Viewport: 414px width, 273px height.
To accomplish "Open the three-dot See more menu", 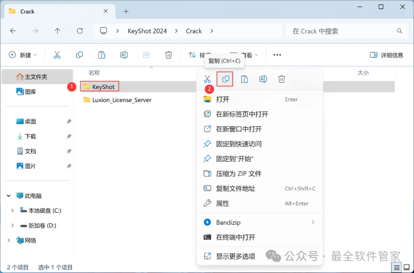I will [x=277, y=55].
